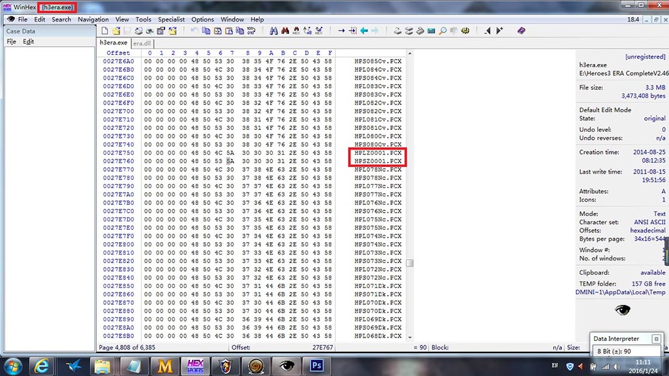The width and height of the screenshot is (669, 376).
Task: Click the State value 'original'
Action: (x=655, y=118)
